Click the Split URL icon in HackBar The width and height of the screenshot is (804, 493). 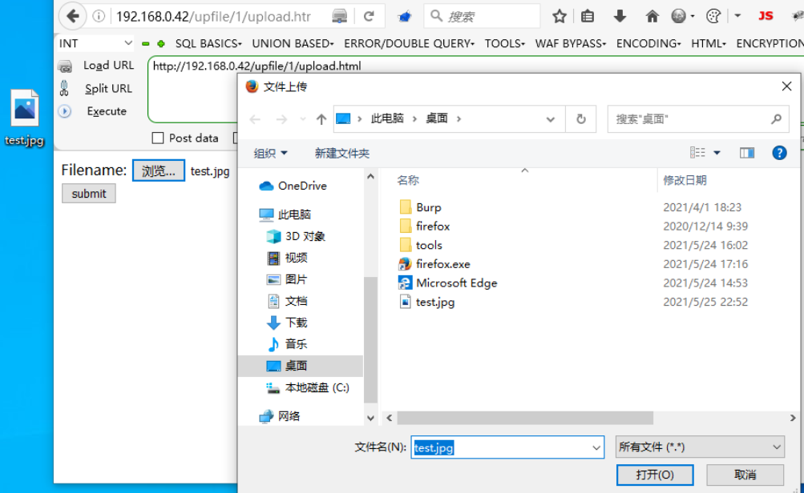pos(66,88)
